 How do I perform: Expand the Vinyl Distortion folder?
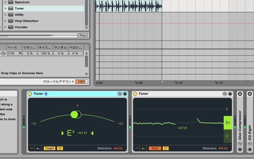pos(6,21)
